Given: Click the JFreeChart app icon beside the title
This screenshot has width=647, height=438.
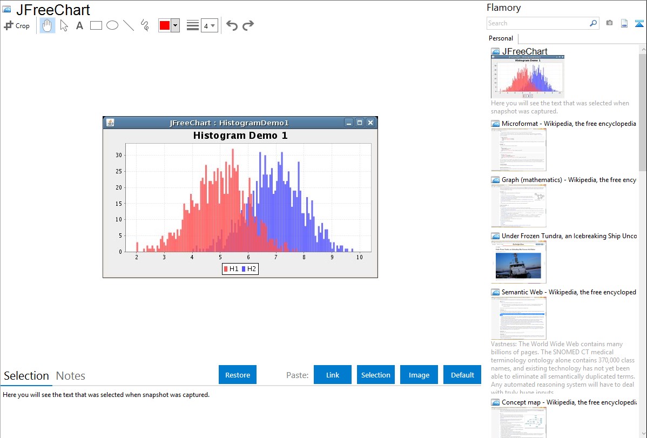Looking at the screenshot, I should pyautogui.click(x=6, y=9).
